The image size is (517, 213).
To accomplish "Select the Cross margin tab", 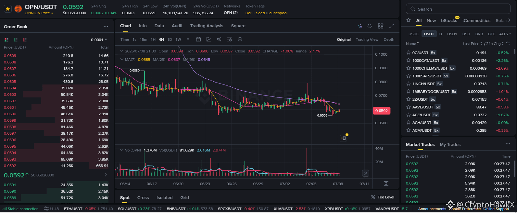I will [143, 197].
